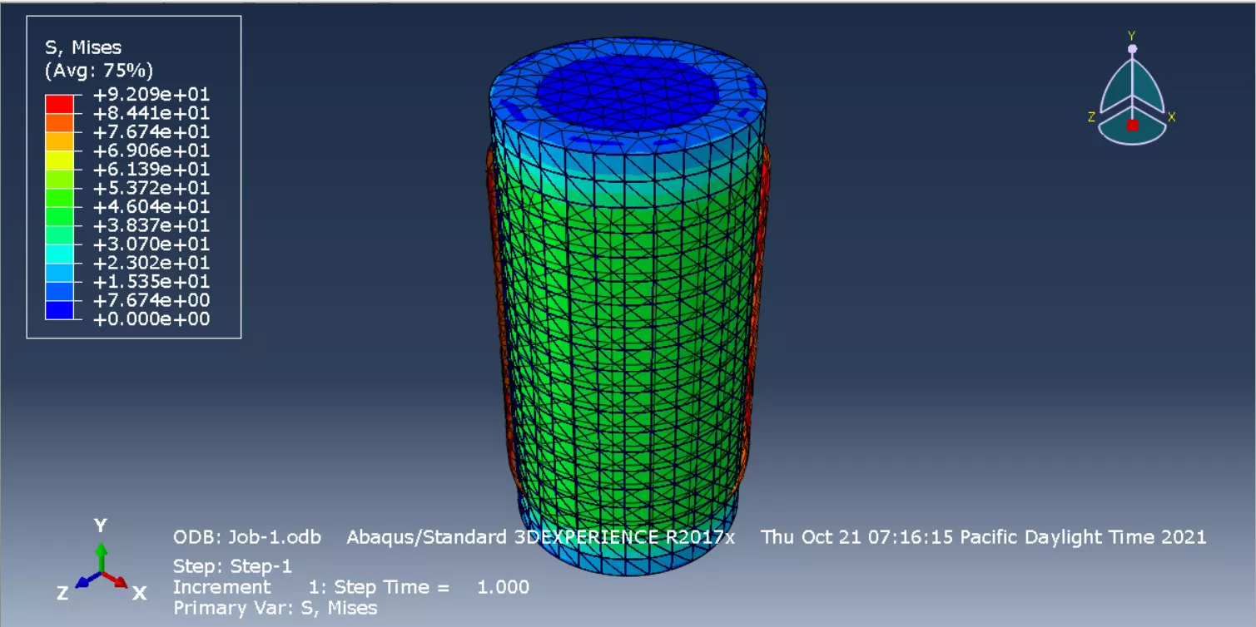This screenshot has width=1256, height=627.
Task: Click the Y axis handle on view compass
Action: point(1132,48)
